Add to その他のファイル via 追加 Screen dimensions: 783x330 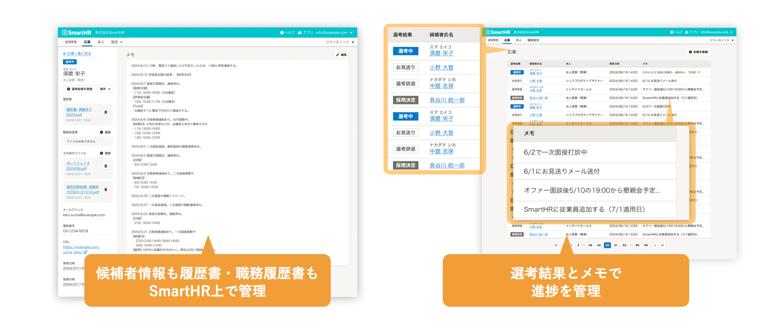coord(105,153)
